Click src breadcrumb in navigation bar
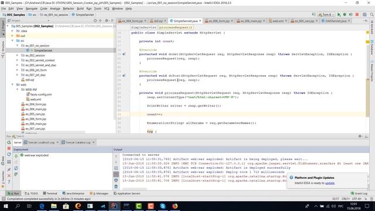This screenshot has width=375, height=211. tap(33, 15)
